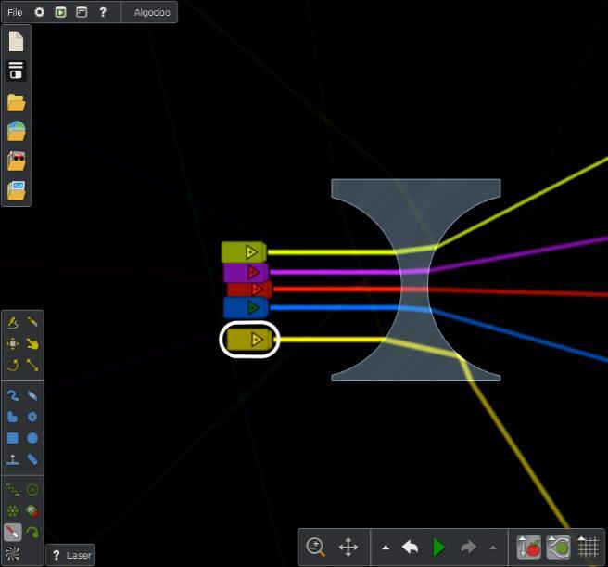Toggle gravity with the apple icon
Image resolution: width=608 pixels, height=567 pixels.
point(528,548)
